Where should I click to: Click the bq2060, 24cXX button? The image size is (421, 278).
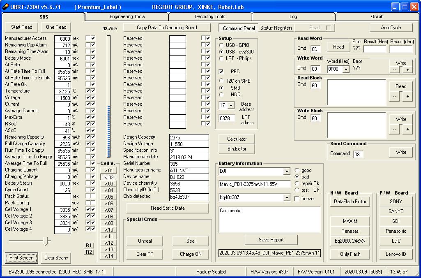350,241
